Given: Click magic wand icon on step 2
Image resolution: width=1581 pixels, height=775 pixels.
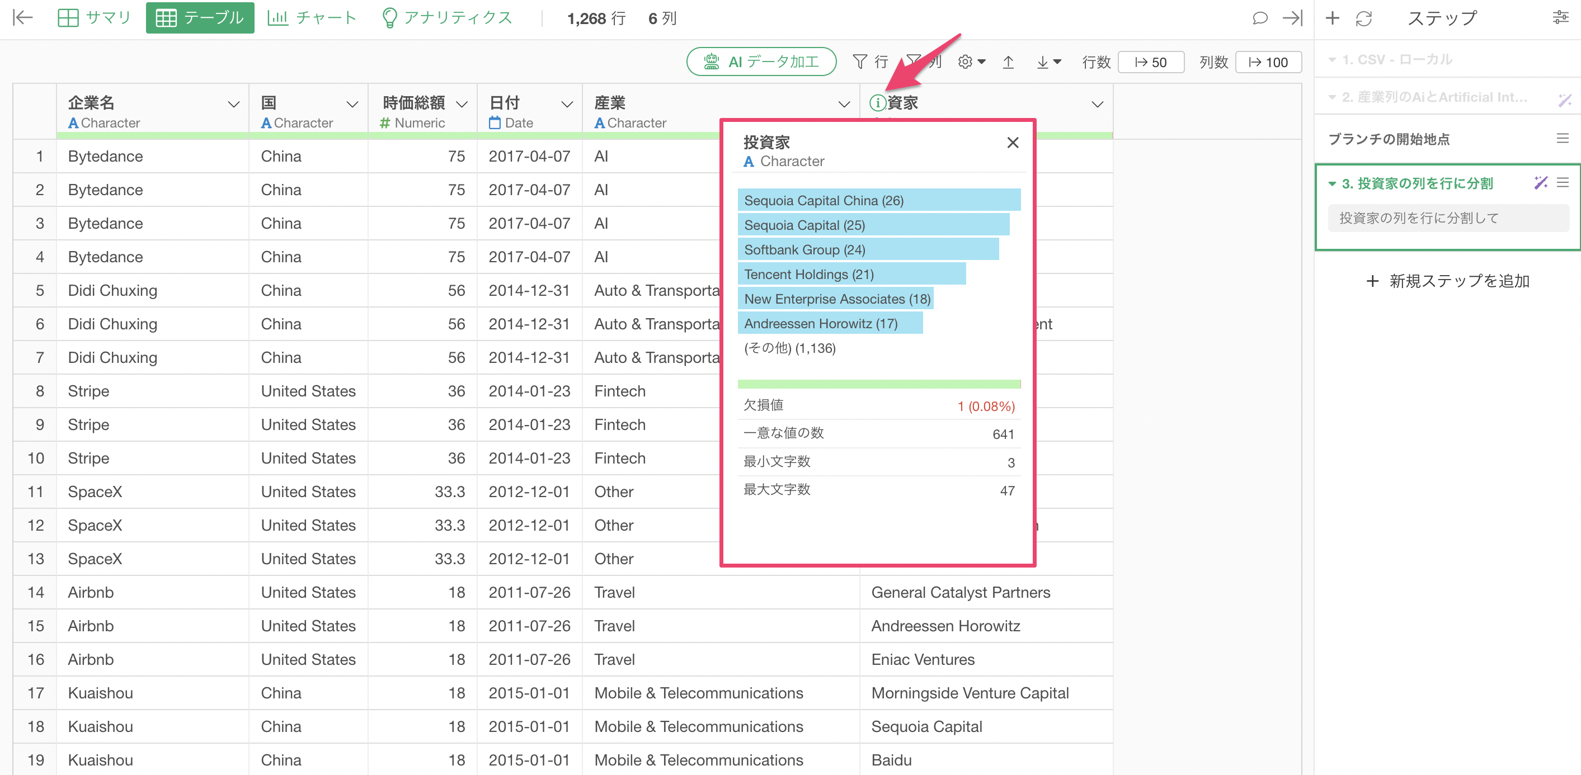Looking at the screenshot, I should coord(1564,100).
